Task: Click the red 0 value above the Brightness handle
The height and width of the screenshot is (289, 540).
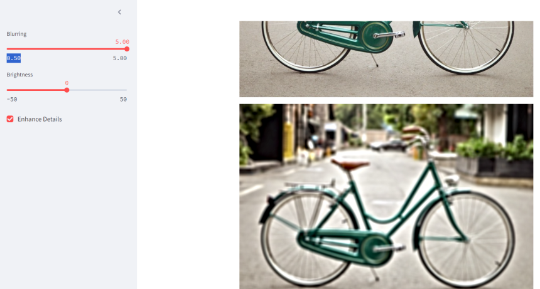Action: click(x=67, y=83)
